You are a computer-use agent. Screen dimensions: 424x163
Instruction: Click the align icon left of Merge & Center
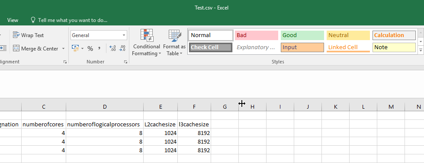coord(3,48)
